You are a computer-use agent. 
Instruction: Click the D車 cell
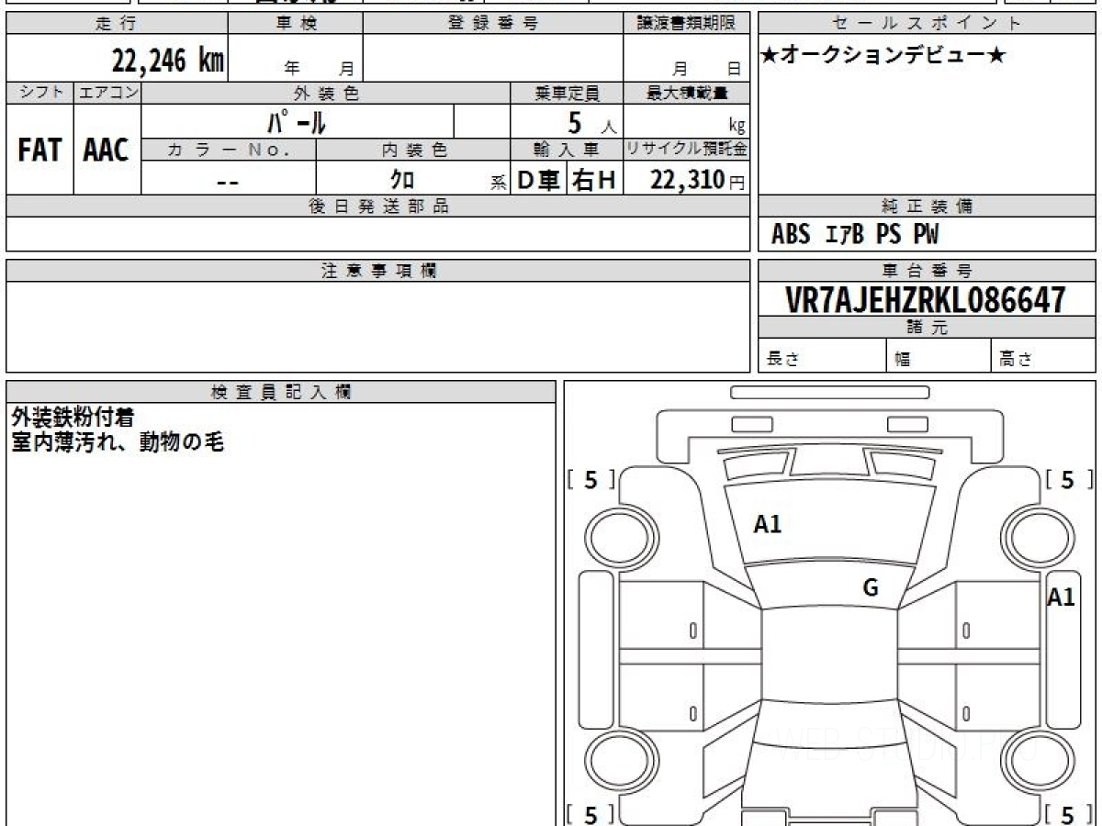coord(539,181)
